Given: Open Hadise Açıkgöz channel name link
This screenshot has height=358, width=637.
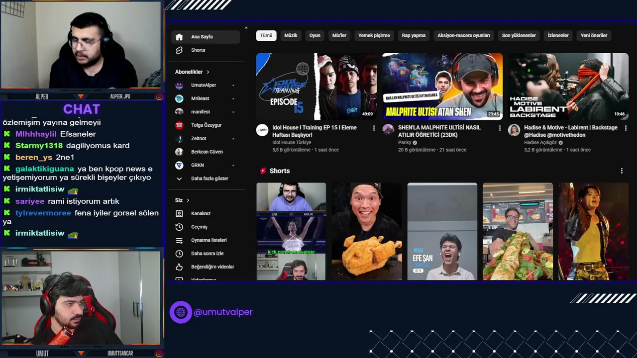Looking at the screenshot, I should click(540, 143).
